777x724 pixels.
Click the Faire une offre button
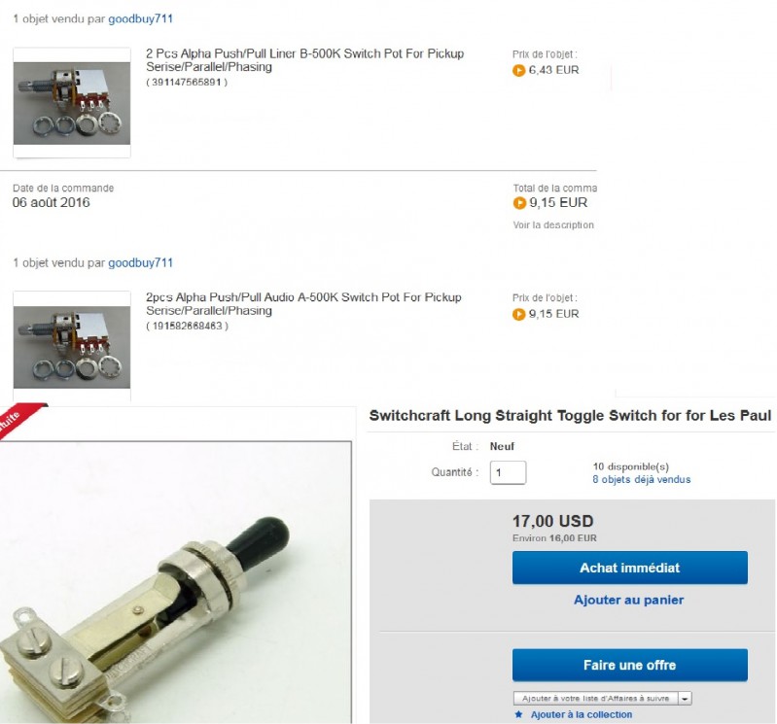tap(630, 665)
